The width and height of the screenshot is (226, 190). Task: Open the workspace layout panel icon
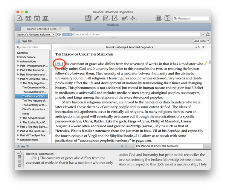(x=159, y=19)
